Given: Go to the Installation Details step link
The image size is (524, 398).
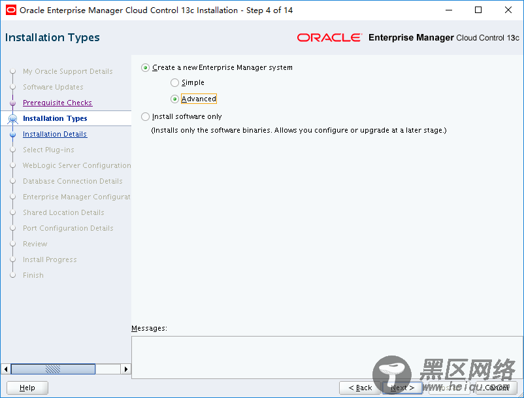Looking at the screenshot, I should click(x=55, y=134).
